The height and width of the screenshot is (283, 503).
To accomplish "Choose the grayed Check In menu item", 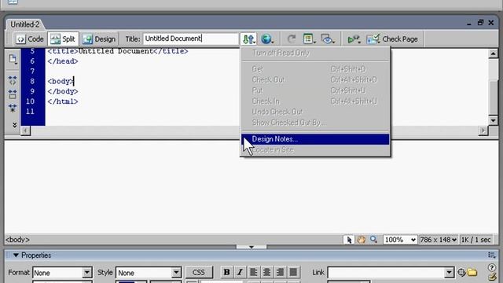I will coord(315,101).
